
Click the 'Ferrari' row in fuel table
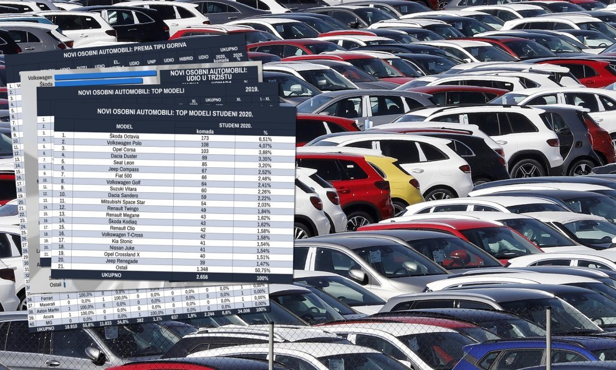[x=47, y=298]
